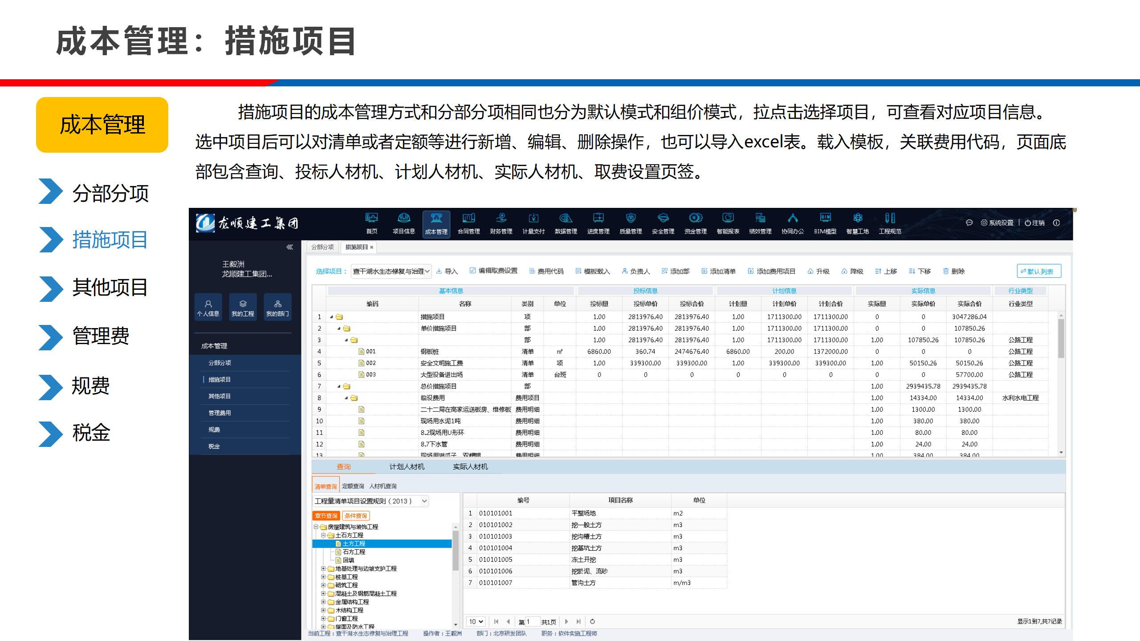Open 合同管理 module icon
The image size is (1140, 641).
click(468, 224)
